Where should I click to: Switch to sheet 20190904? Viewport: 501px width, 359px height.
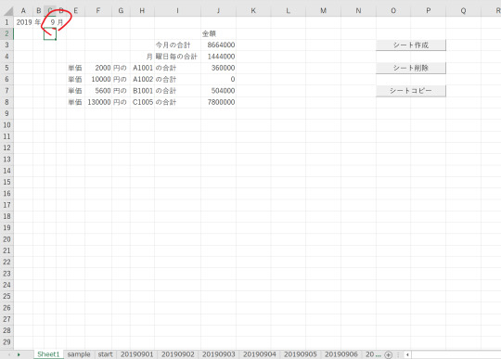(x=260, y=354)
